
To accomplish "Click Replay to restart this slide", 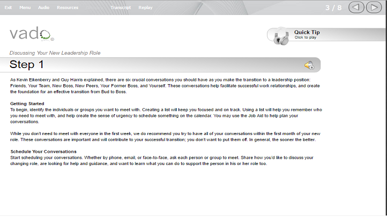I will pyautogui.click(x=145, y=8).
